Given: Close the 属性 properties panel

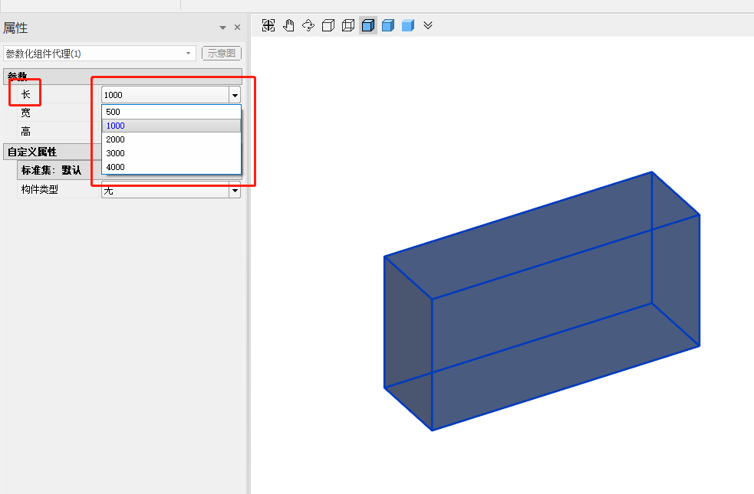Looking at the screenshot, I should pyautogui.click(x=237, y=28).
